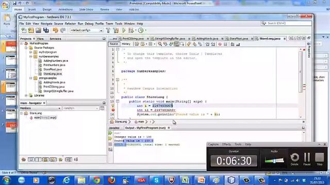The image size is (330, 185).
Task: Click the editor Find Selection magnifier icon
Action: pos(160,44)
